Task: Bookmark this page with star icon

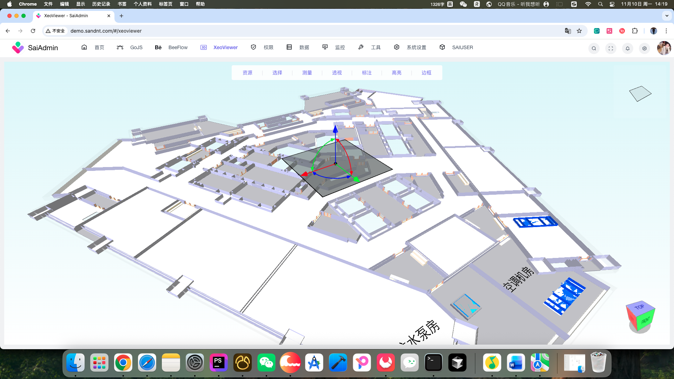Action: pyautogui.click(x=579, y=31)
